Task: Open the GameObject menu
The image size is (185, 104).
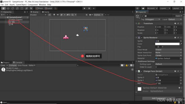Action: point(21,5)
